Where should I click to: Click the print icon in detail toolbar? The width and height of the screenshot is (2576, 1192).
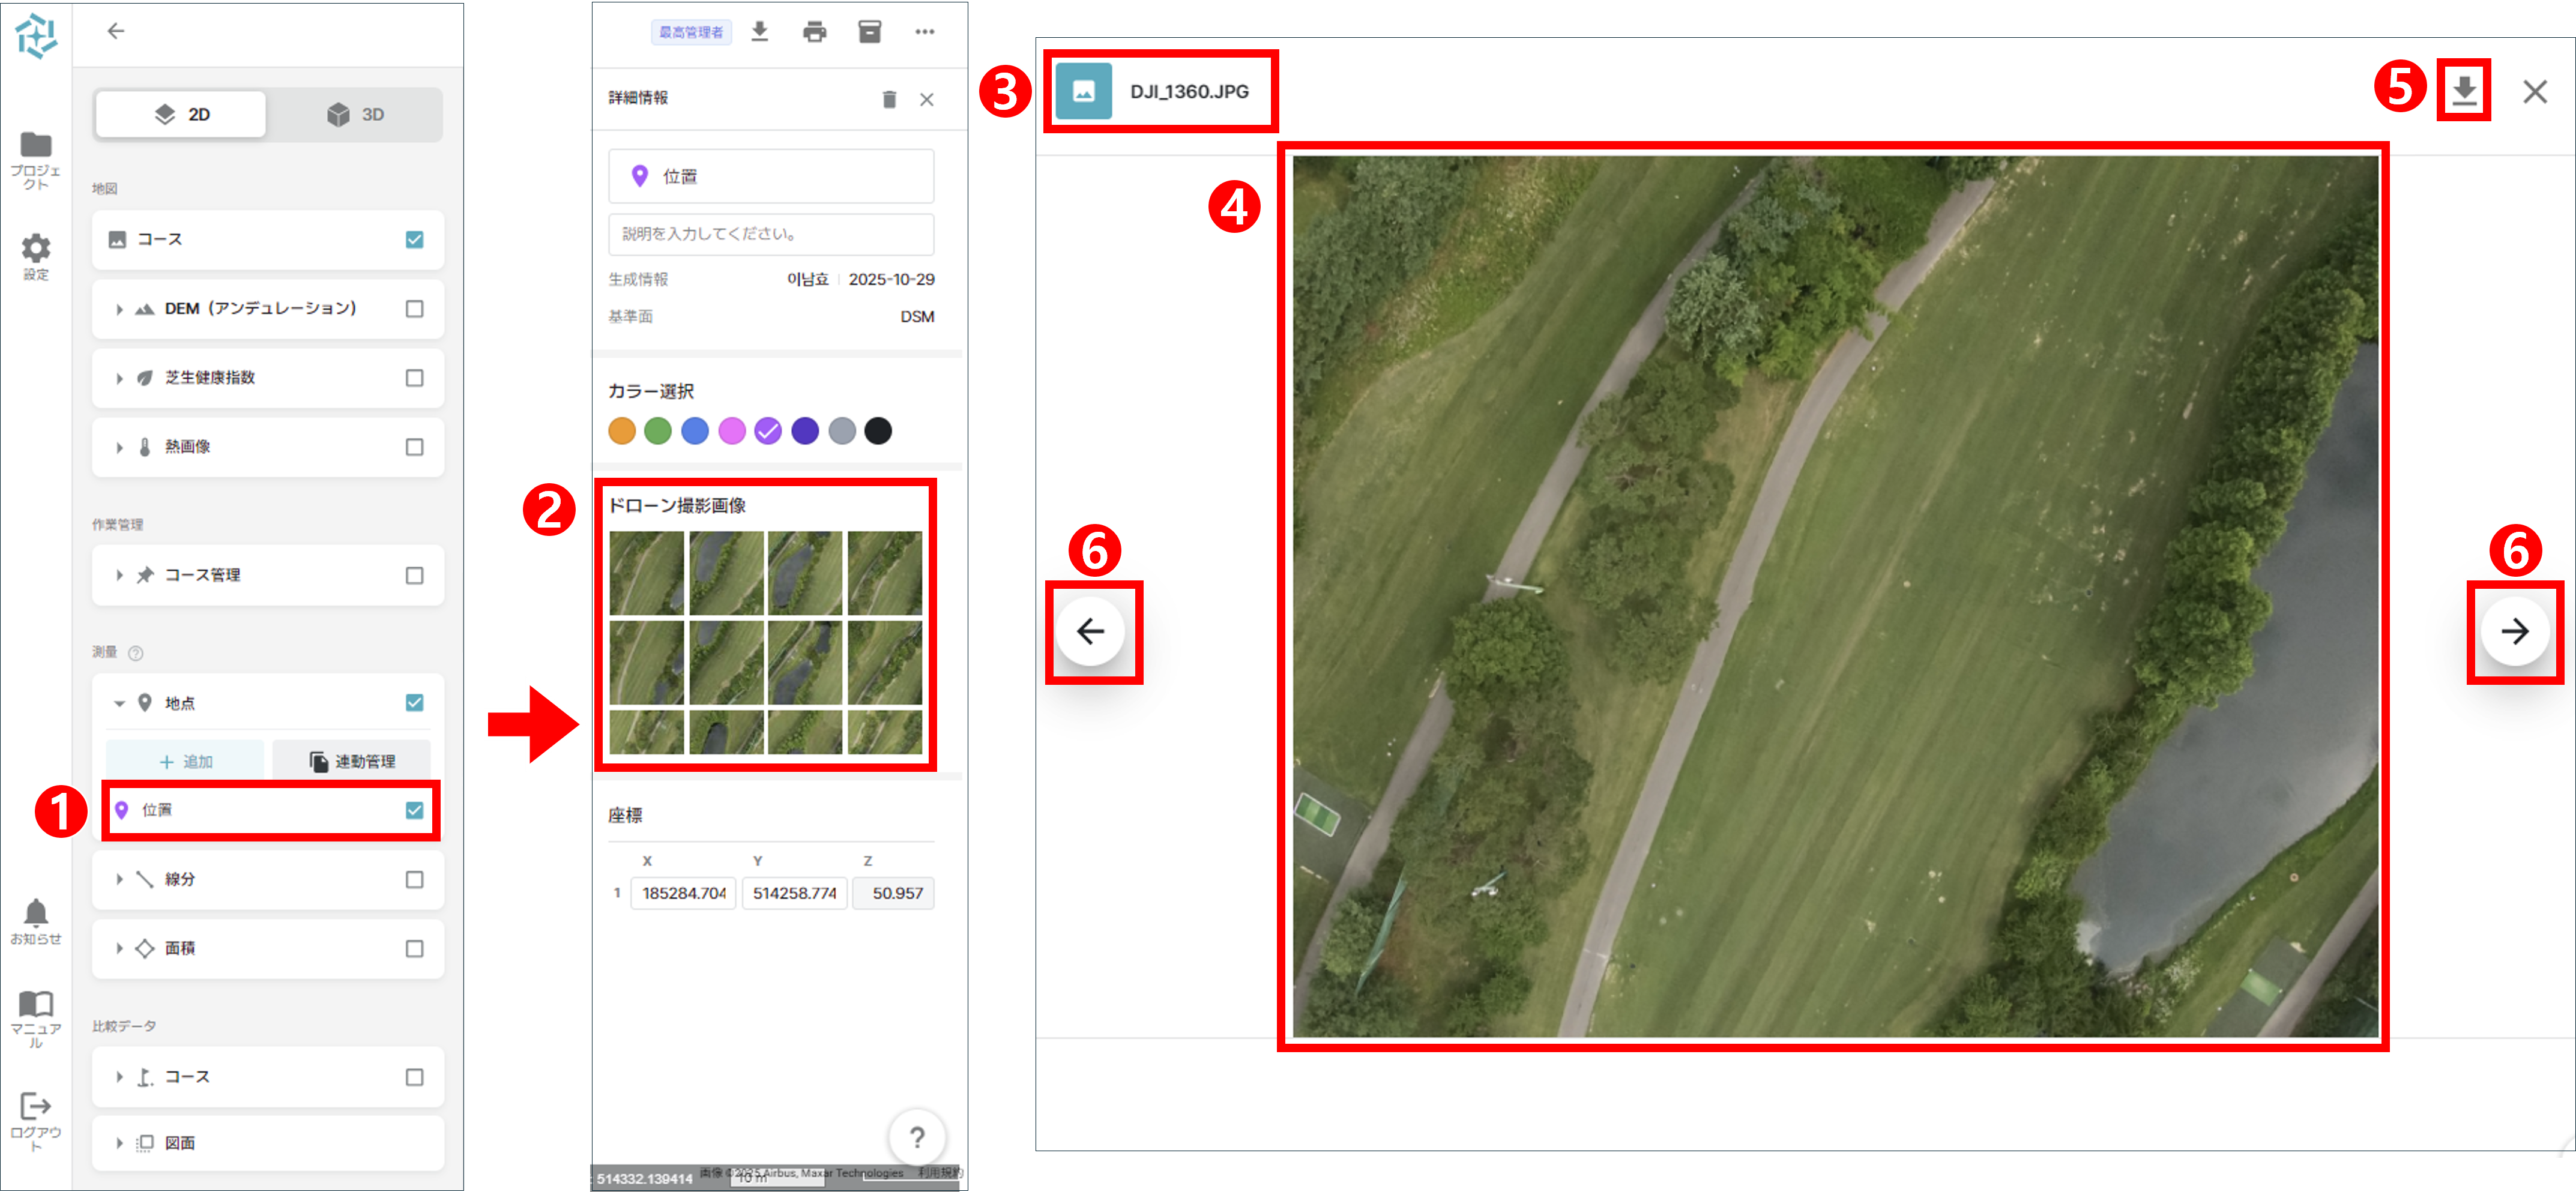(x=814, y=32)
